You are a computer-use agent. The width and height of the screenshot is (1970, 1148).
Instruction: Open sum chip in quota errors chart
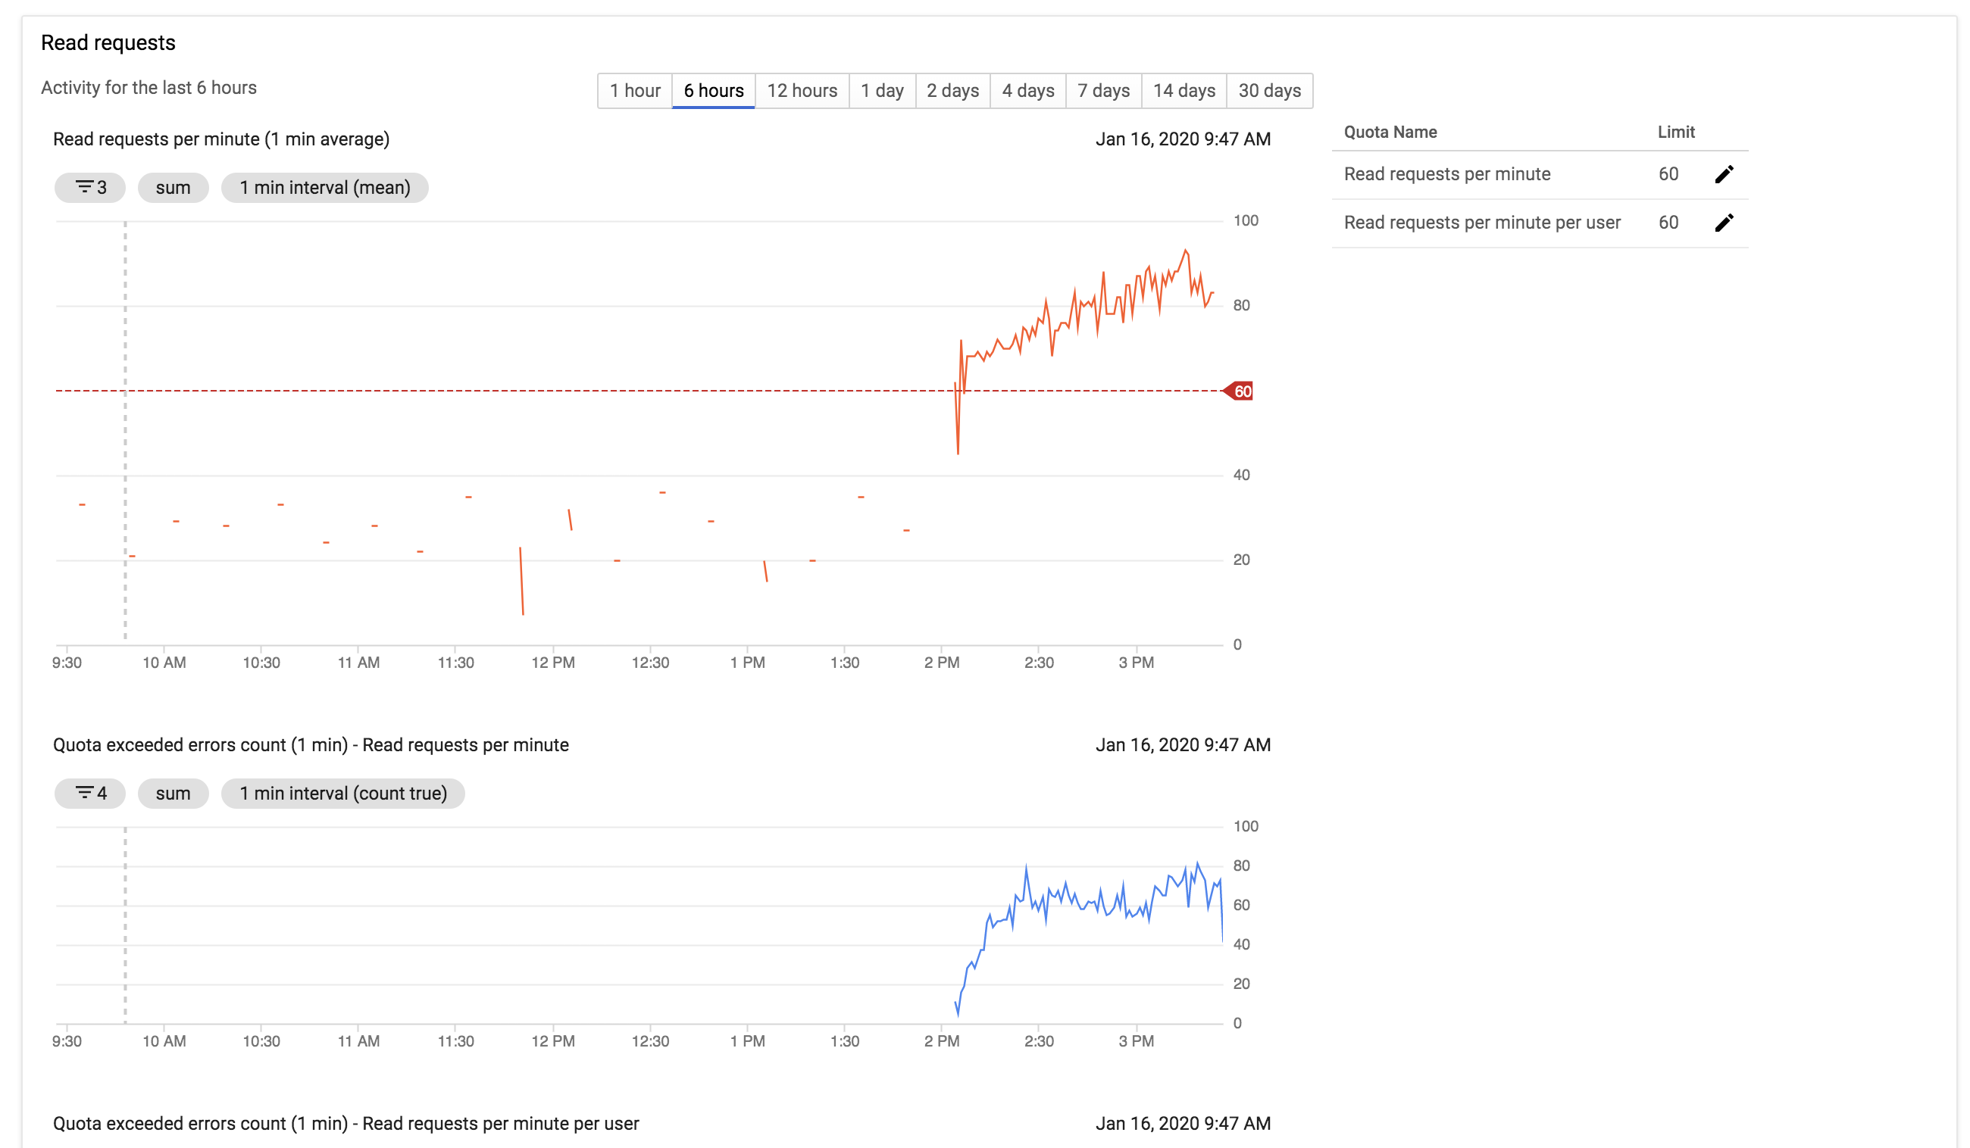(x=173, y=793)
